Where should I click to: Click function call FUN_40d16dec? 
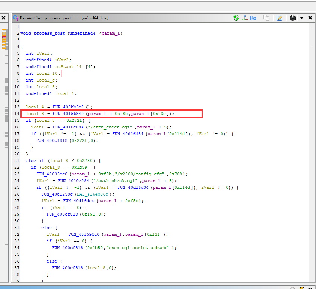point(79,201)
